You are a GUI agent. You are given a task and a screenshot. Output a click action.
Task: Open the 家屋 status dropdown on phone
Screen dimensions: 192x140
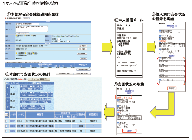click(x=172, y=66)
